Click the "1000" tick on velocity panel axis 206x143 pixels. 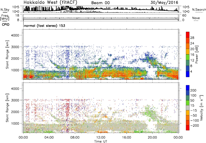pos(15,123)
